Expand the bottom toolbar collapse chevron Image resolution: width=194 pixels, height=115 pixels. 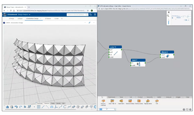pos(4,105)
